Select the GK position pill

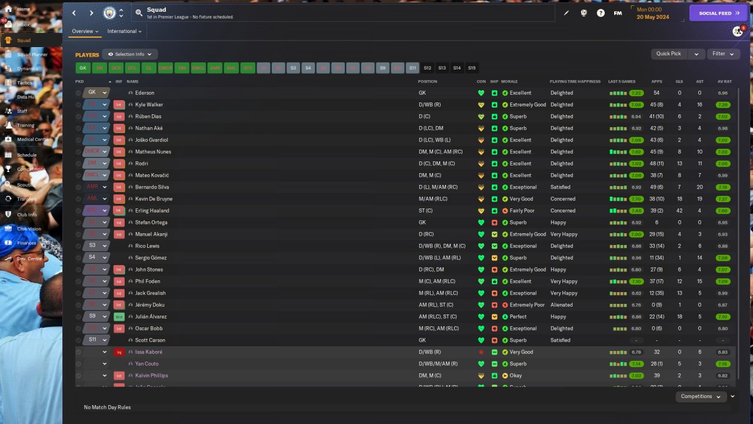click(x=83, y=68)
